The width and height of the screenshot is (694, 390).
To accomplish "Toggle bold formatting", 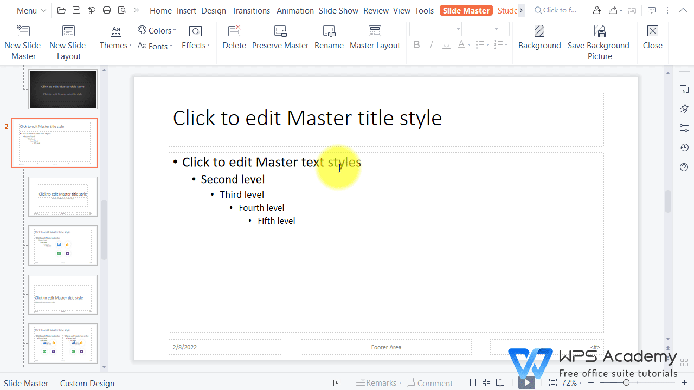I will [x=416, y=44].
